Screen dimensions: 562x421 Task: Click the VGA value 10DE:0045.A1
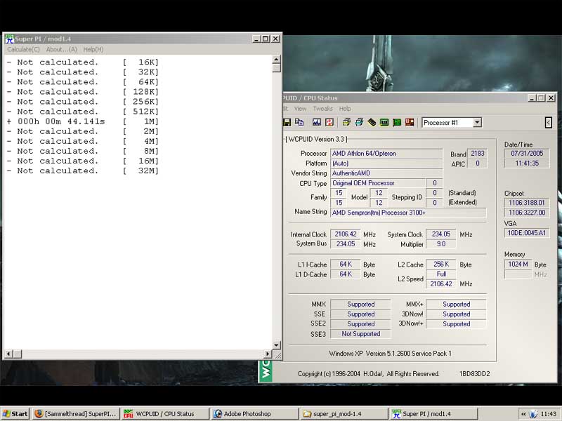tap(527, 233)
